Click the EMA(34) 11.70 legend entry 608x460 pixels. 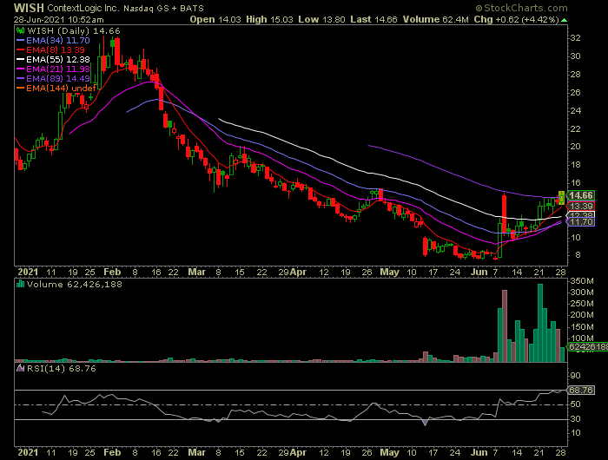[58, 40]
